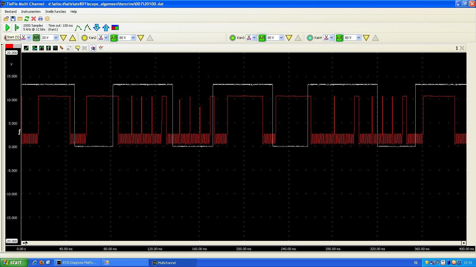Click the single-shot measurement button
Screen dimensions: 476x267
click(17, 28)
